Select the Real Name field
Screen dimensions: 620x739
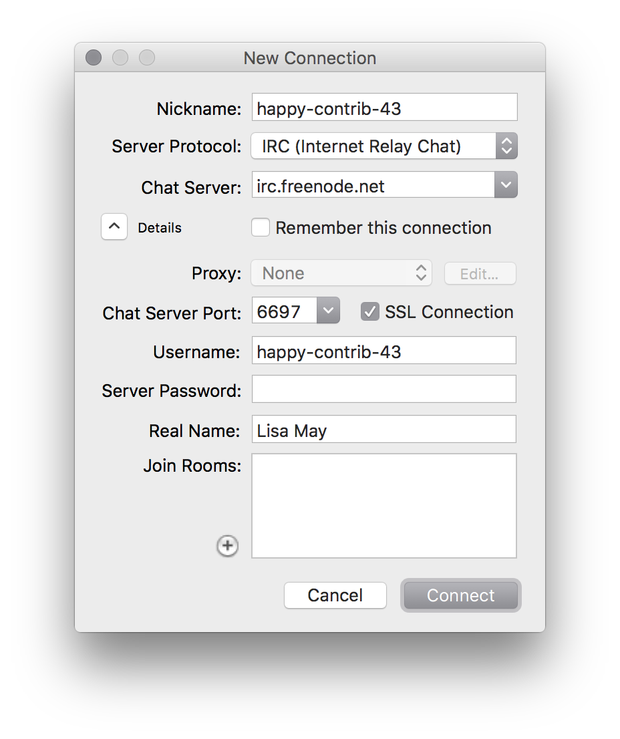click(383, 430)
